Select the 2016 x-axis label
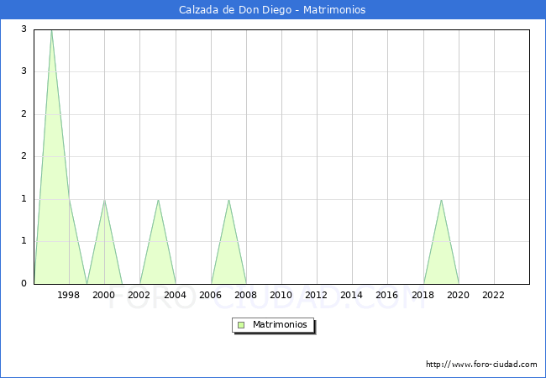Viewport: 546px width, 378px height. (x=387, y=295)
